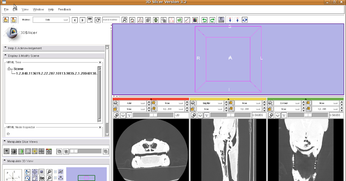Image resolution: width=346 pixels, height=181 pixels.
Task: Select the pick mouse mode icon
Action: (230, 20)
